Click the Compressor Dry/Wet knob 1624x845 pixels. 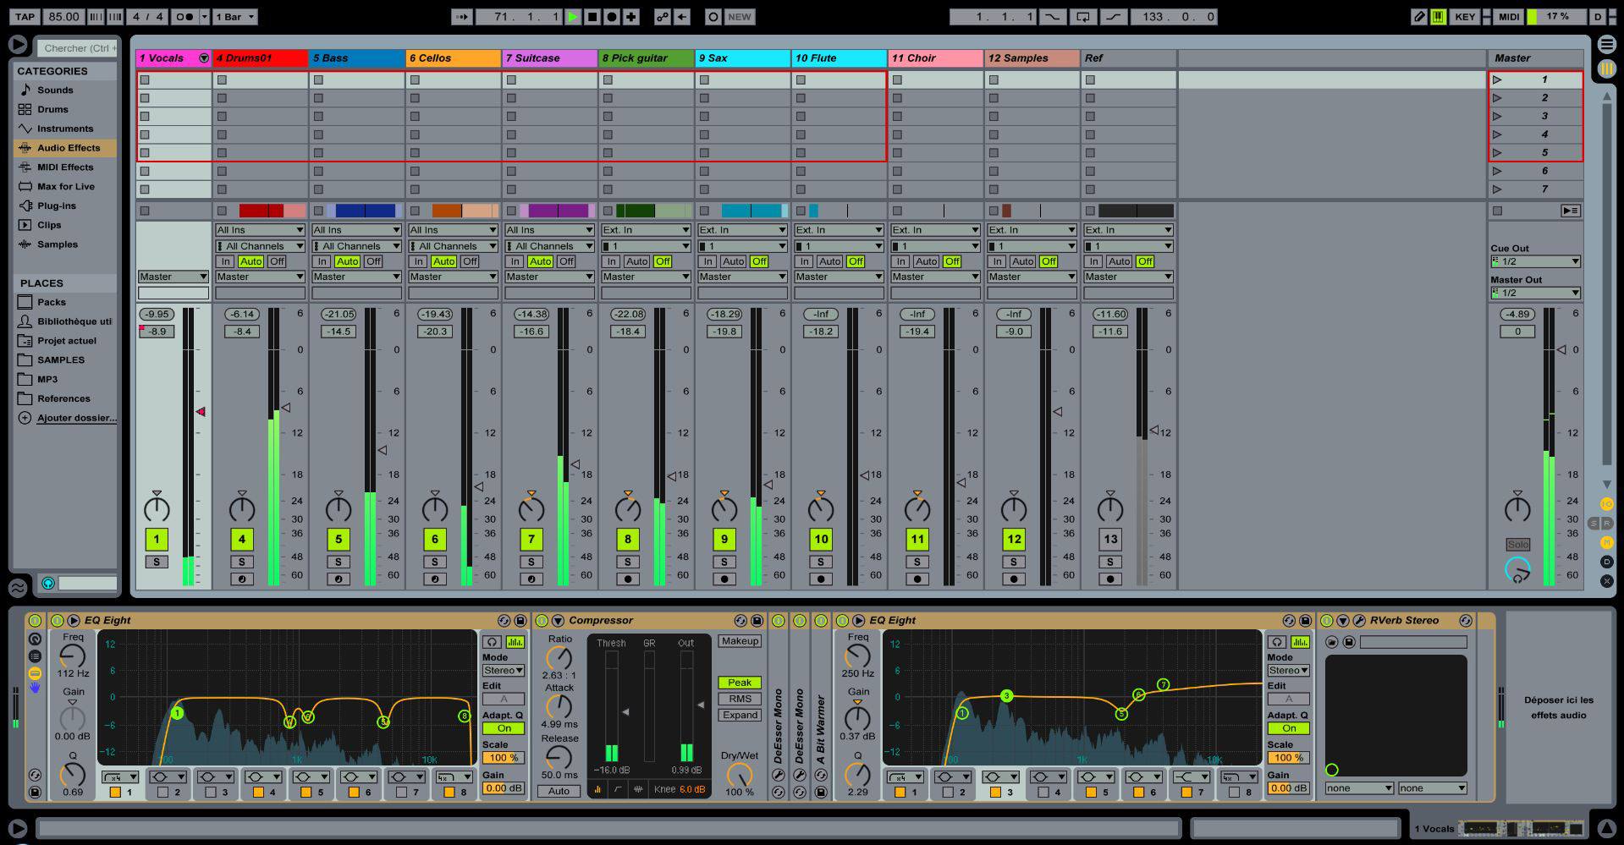[x=739, y=774]
